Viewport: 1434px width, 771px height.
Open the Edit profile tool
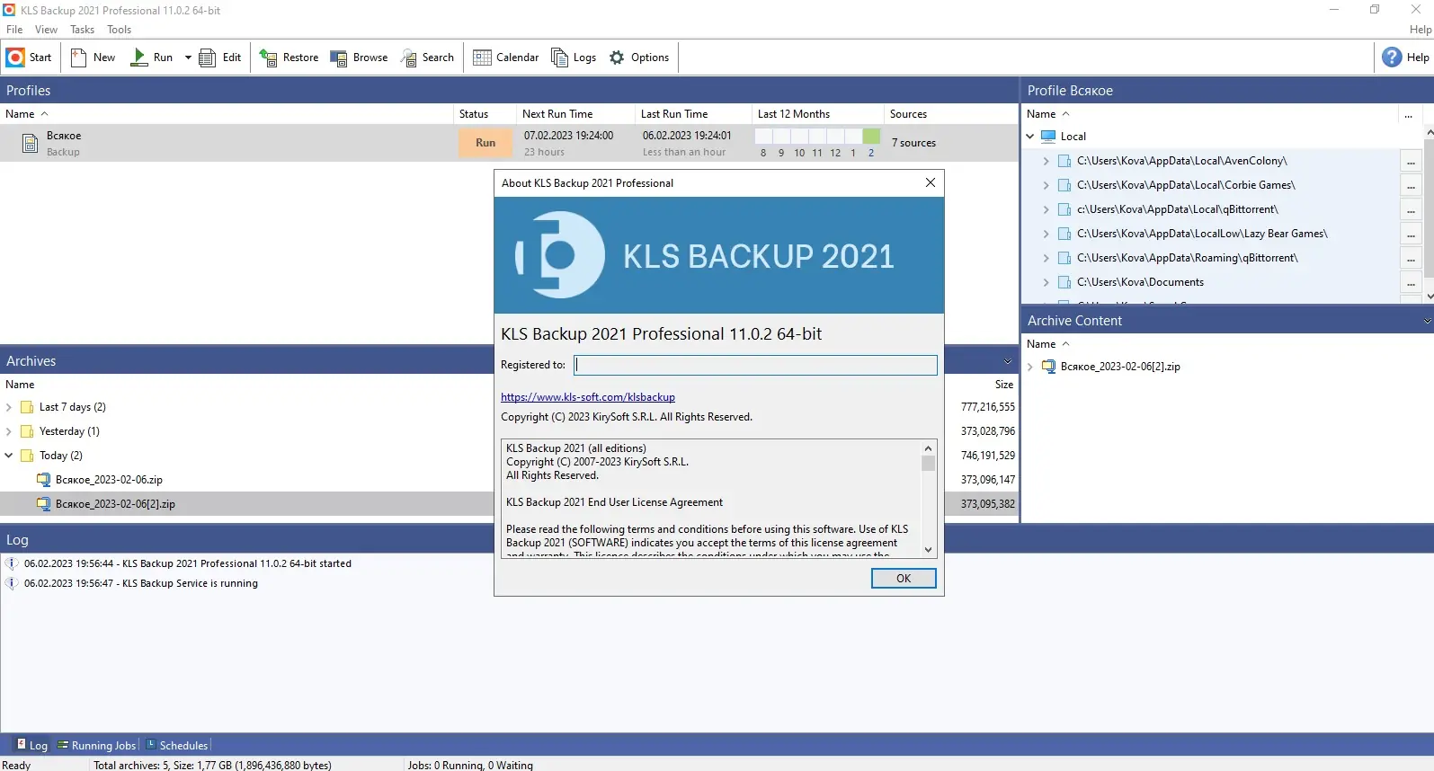pos(220,58)
